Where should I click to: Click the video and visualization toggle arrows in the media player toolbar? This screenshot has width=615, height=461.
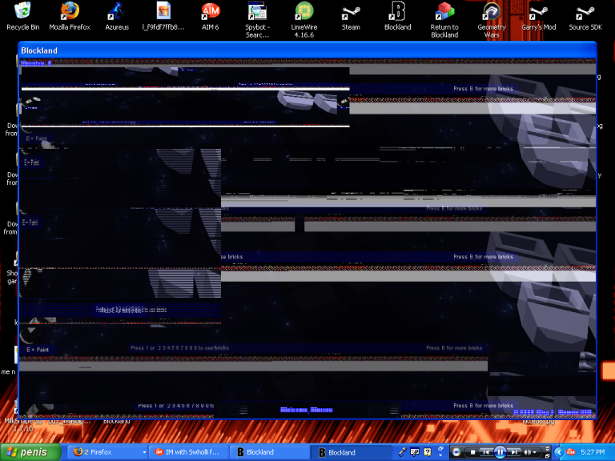pos(547,448)
